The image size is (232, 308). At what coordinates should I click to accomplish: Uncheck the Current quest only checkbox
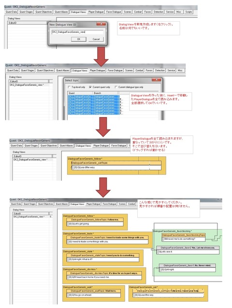[90, 87]
